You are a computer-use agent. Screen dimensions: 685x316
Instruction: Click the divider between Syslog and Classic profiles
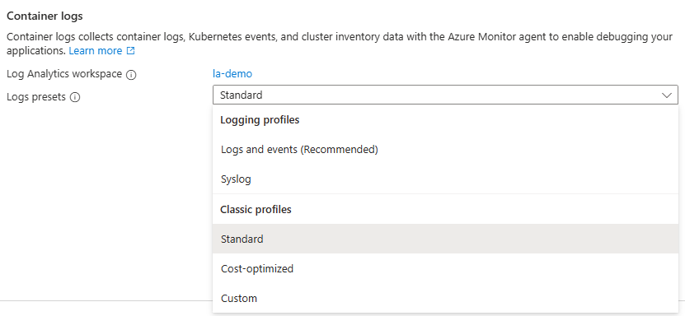[445, 194]
